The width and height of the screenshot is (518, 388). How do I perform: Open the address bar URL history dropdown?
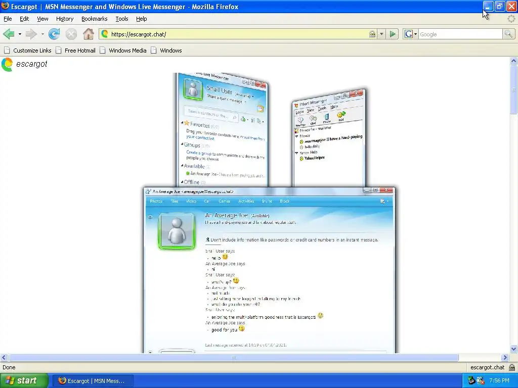tap(381, 34)
